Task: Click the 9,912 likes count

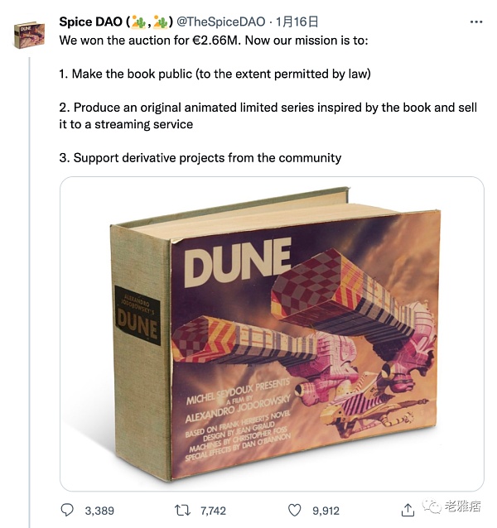Action: click(324, 511)
